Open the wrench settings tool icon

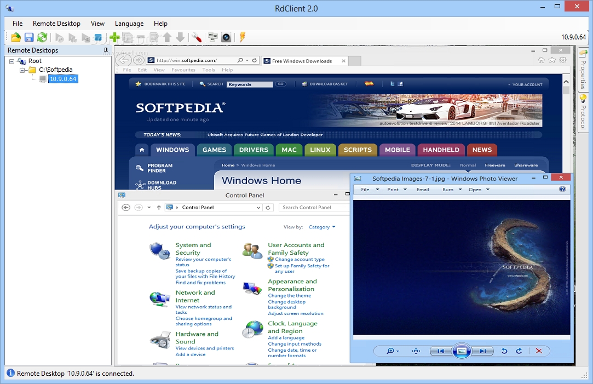click(196, 37)
